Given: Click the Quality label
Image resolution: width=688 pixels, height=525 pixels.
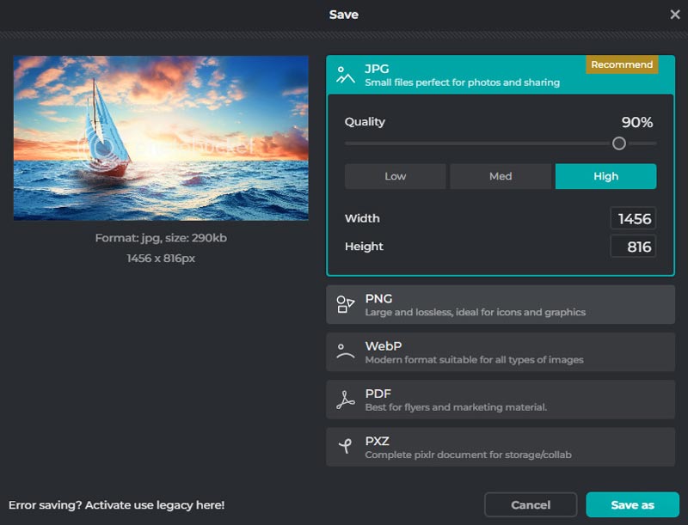Looking at the screenshot, I should (365, 122).
